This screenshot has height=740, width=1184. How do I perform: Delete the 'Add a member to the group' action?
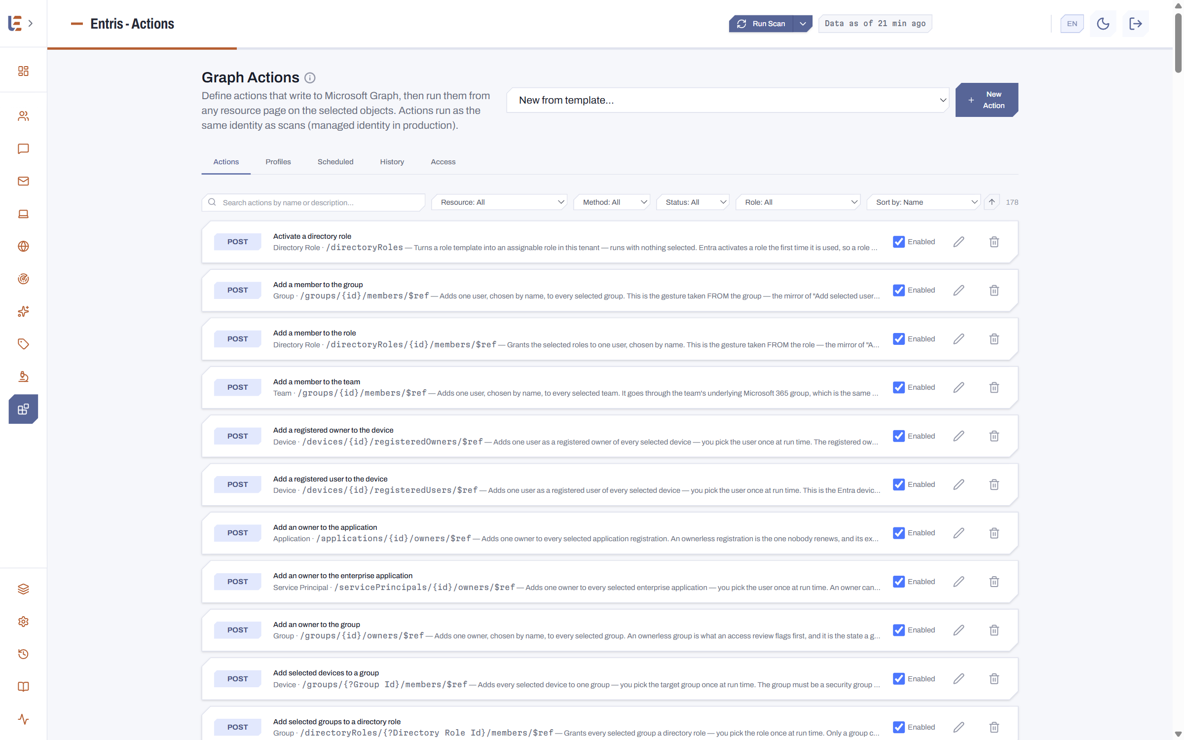point(994,290)
